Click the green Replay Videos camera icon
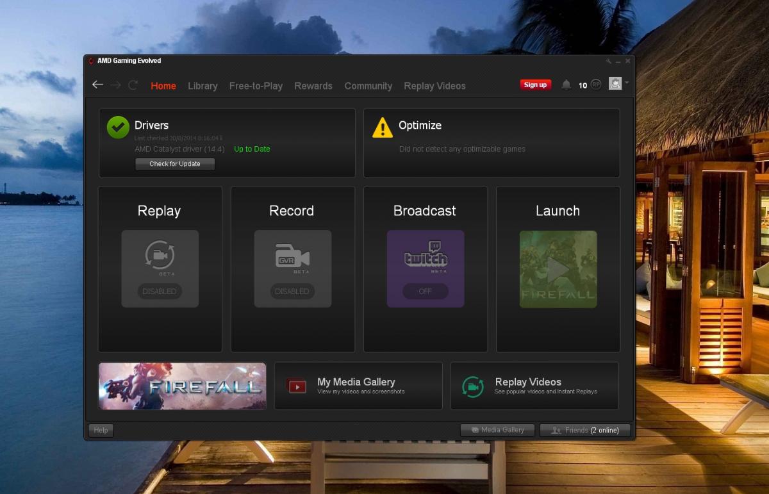769x494 pixels. [x=473, y=386]
